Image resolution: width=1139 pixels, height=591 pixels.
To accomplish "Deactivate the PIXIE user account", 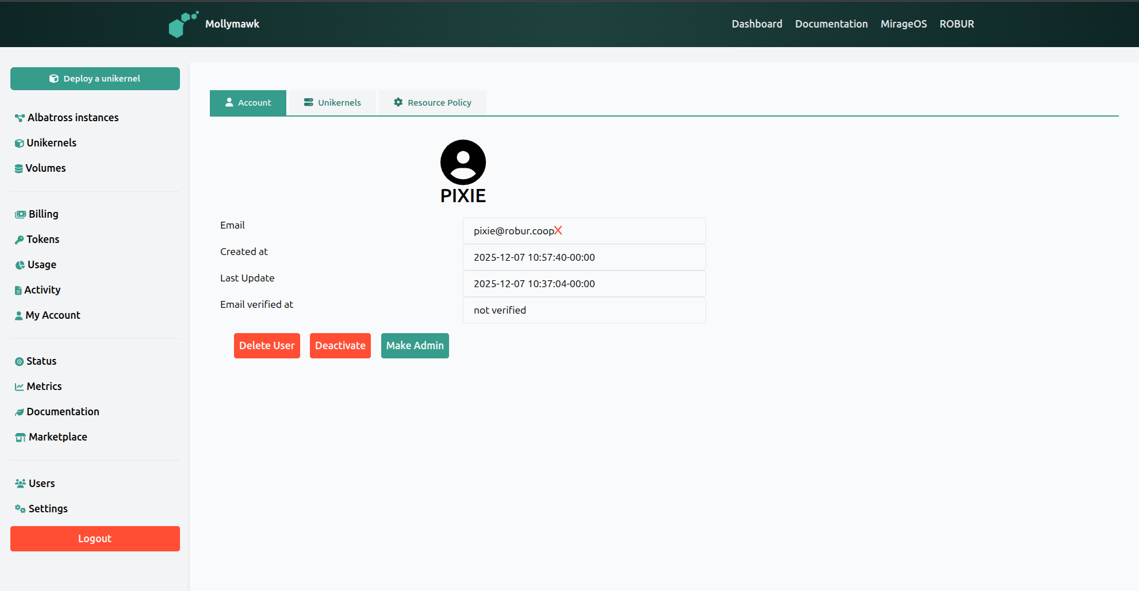I will click(x=340, y=346).
